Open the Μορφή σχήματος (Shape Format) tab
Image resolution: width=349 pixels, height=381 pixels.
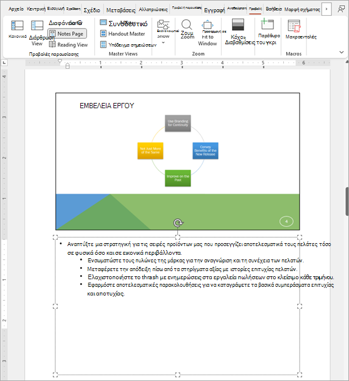pos(302,9)
